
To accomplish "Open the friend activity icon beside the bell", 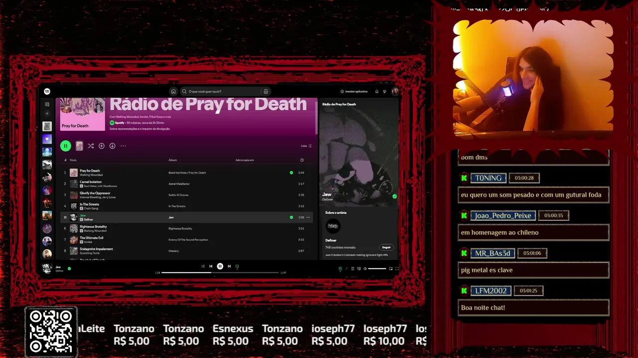I will click(x=384, y=91).
